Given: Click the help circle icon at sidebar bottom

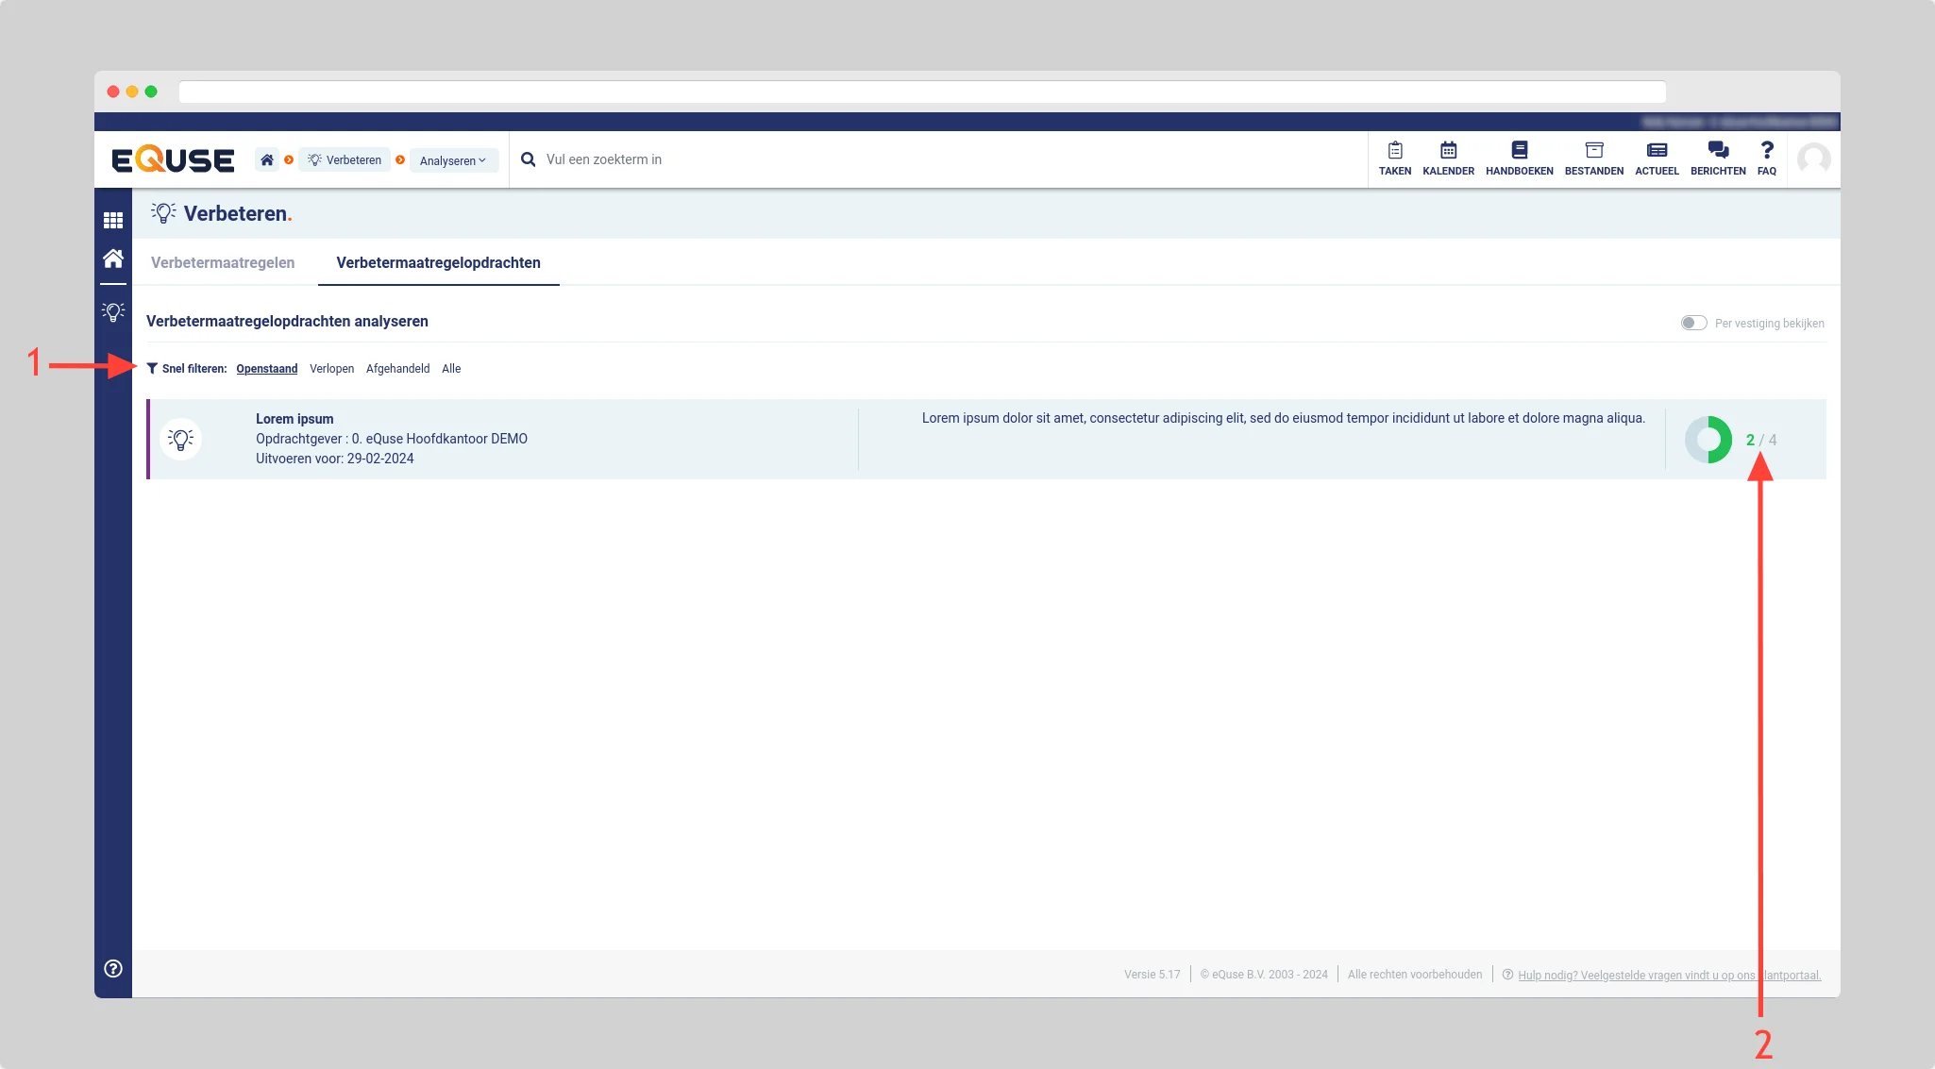Looking at the screenshot, I should pos(113,968).
